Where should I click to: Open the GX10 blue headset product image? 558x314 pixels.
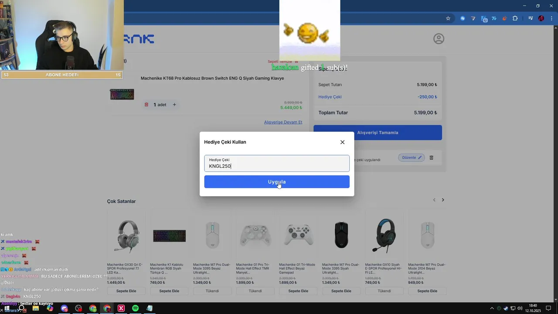(x=384, y=235)
